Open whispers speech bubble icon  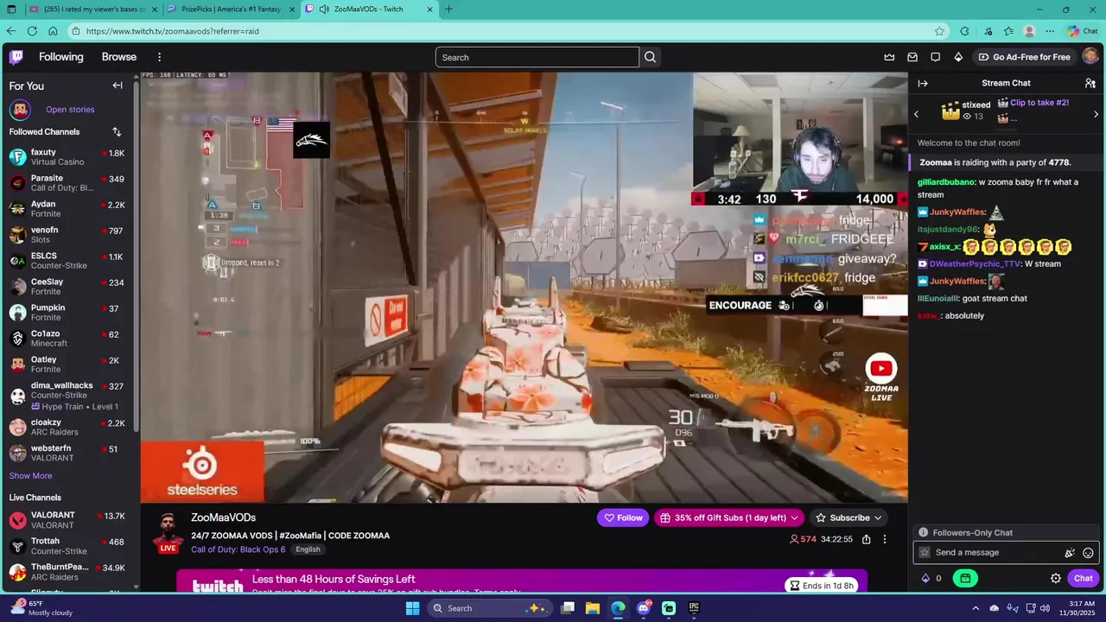(935, 57)
